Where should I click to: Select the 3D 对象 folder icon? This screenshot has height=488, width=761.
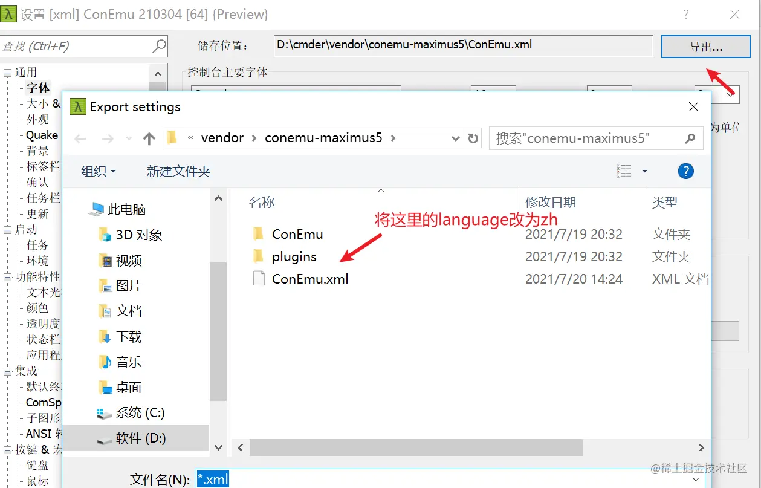tap(105, 235)
